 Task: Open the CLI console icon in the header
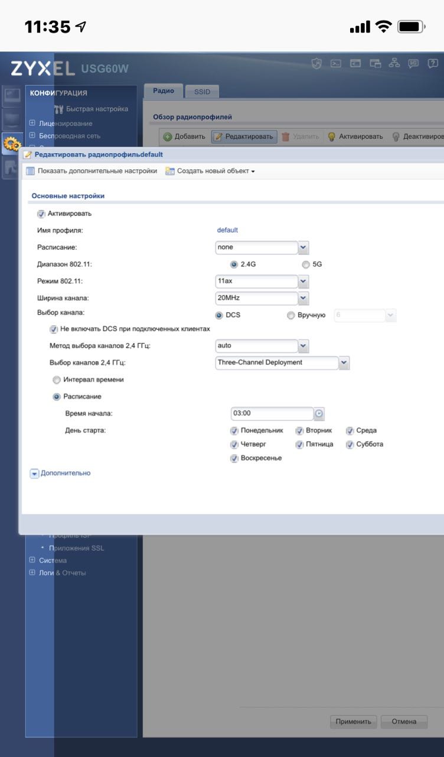pyautogui.click(x=336, y=64)
